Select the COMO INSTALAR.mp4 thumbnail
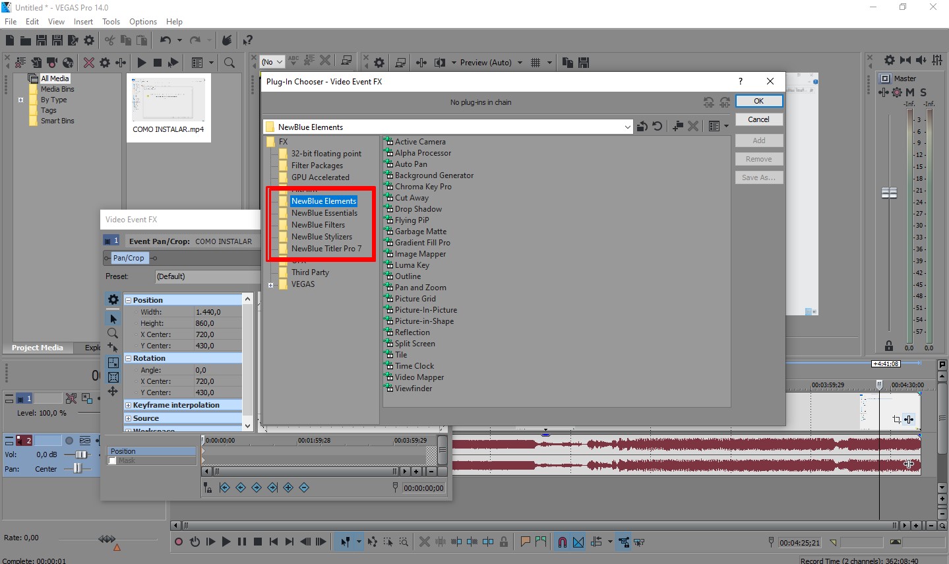 pyautogui.click(x=168, y=100)
